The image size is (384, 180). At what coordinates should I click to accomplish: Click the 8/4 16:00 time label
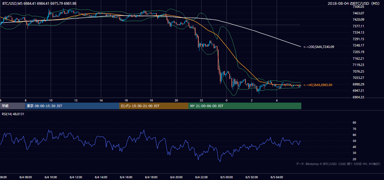coord(126,177)
